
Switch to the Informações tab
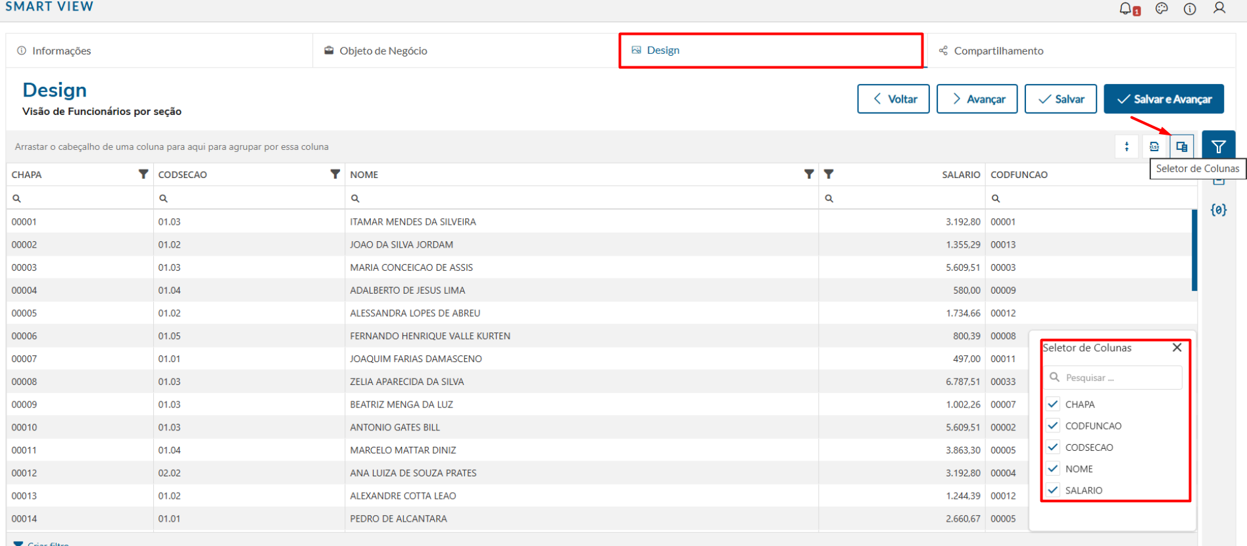[159, 51]
